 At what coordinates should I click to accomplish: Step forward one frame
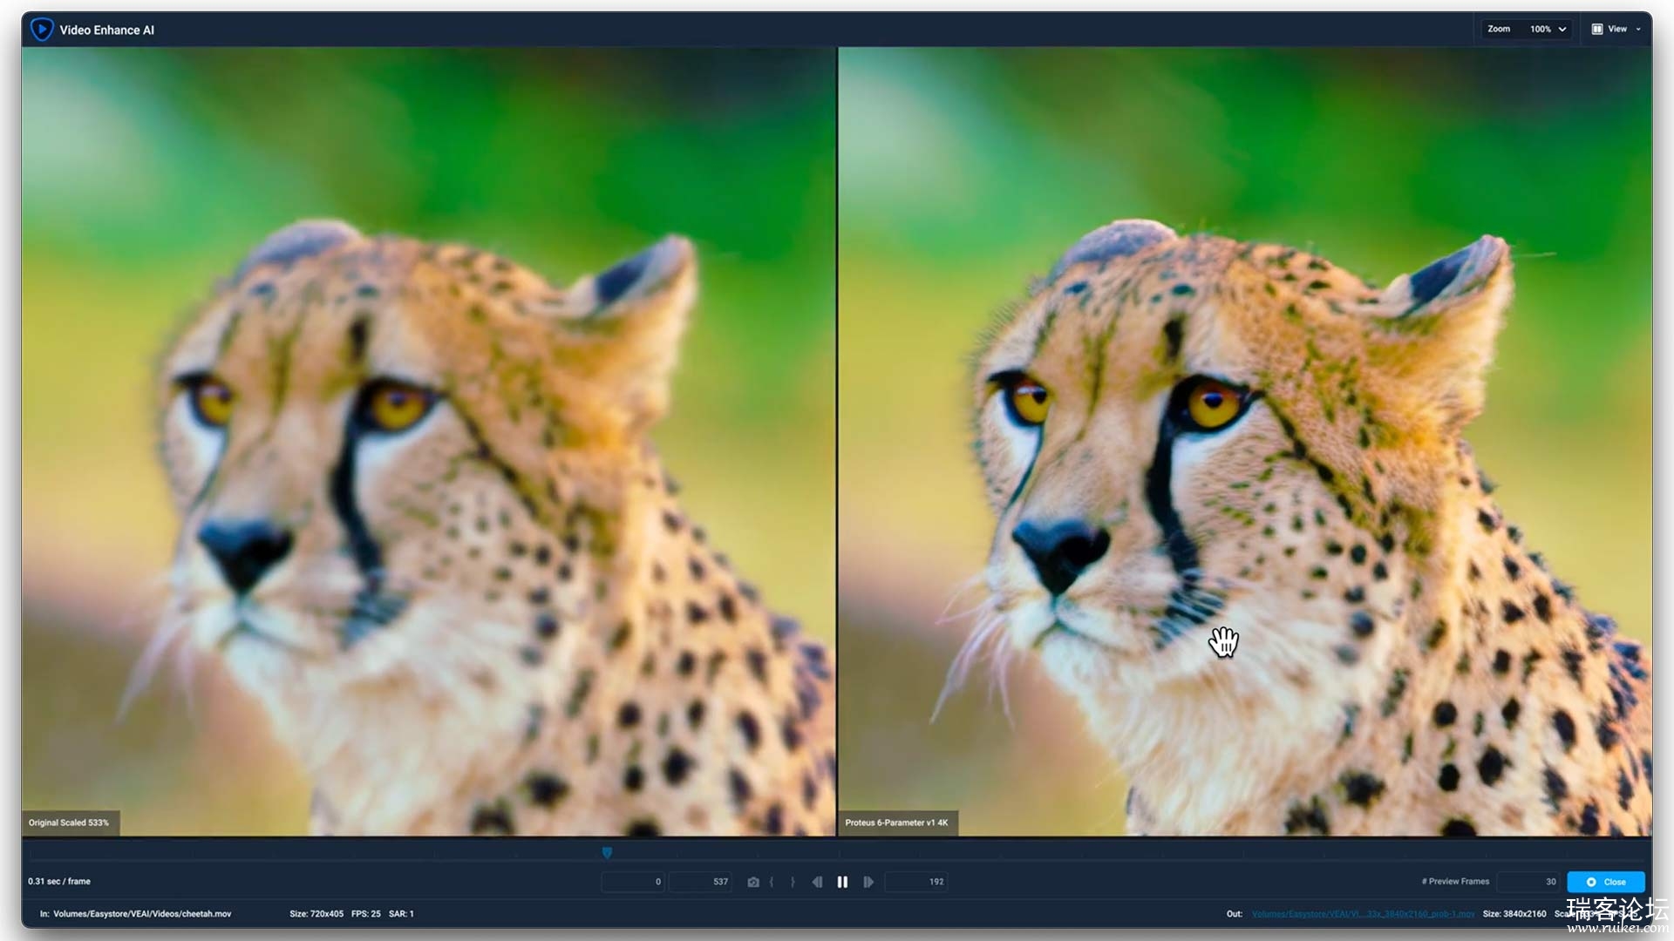coord(868,882)
